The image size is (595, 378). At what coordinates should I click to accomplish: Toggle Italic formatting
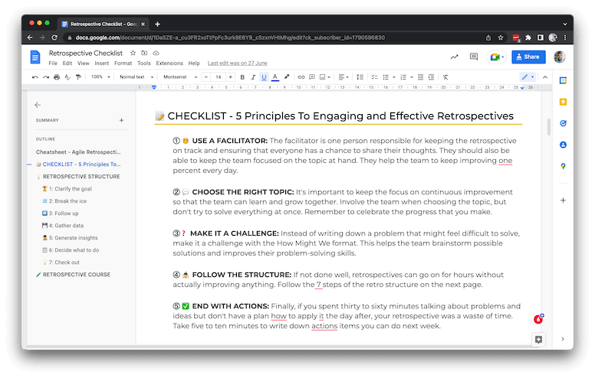point(253,77)
